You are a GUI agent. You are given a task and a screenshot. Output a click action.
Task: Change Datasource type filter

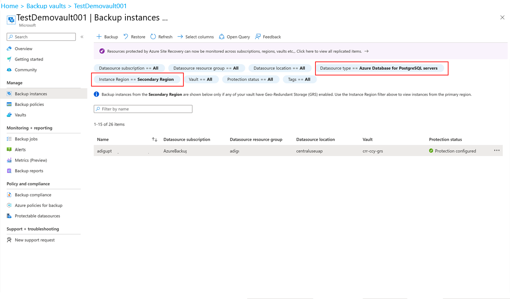click(379, 68)
